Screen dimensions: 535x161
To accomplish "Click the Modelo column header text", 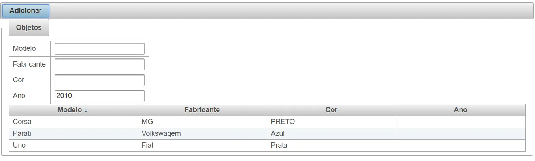I will click(x=70, y=110).
